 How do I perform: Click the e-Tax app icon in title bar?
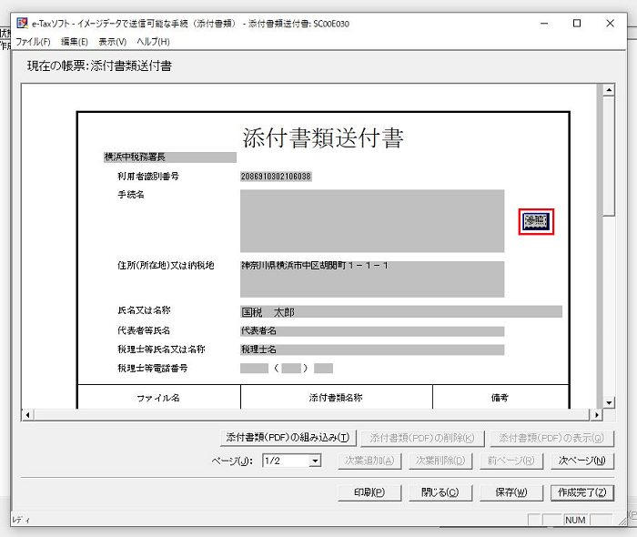pos(23,23)
